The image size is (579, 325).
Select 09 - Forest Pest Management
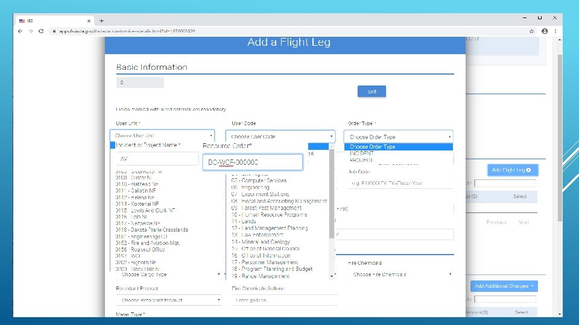(x=266, y=208)
